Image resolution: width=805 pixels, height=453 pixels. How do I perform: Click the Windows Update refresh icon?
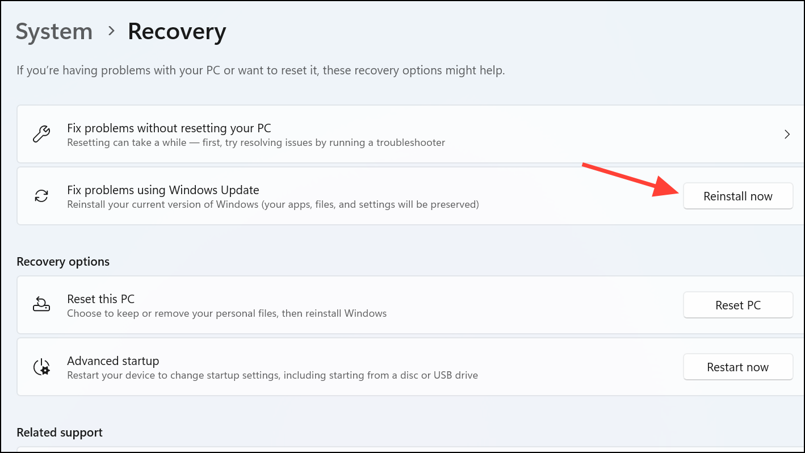[40, 196]
